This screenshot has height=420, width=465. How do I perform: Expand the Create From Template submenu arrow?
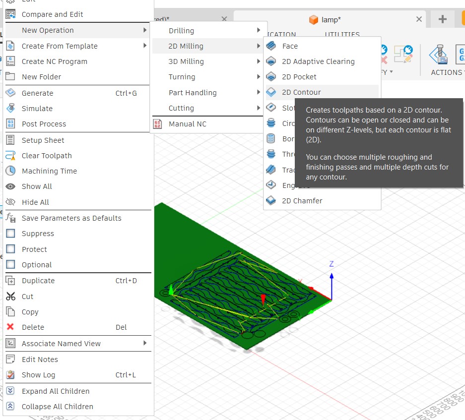pos(145,45)
